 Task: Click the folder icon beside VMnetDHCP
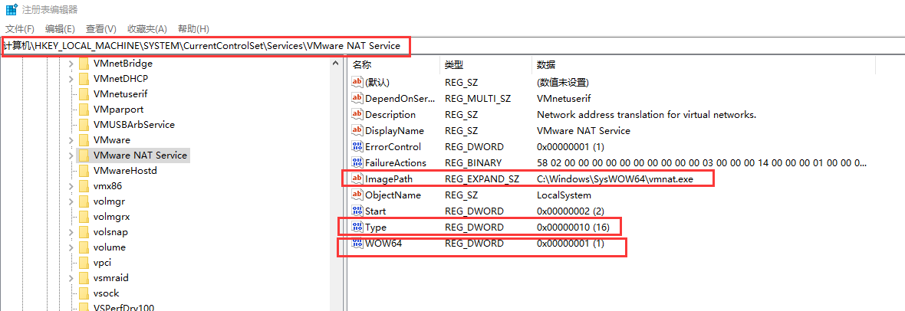click(83, 78)
